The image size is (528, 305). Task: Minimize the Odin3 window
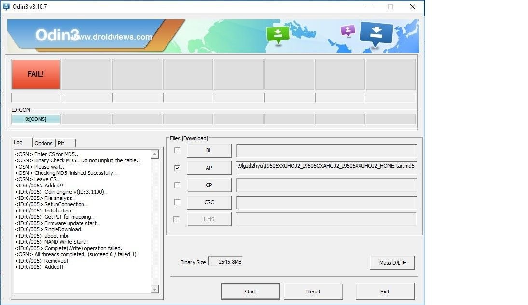[x=369, y=7]
